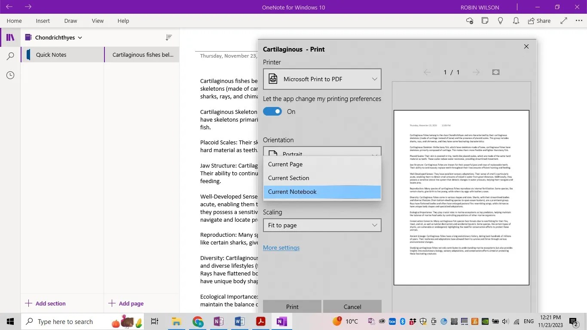The width and height of the screenshot is (587, 330).
Task: Open the volume control in the system tray
Action: [505, 321]
